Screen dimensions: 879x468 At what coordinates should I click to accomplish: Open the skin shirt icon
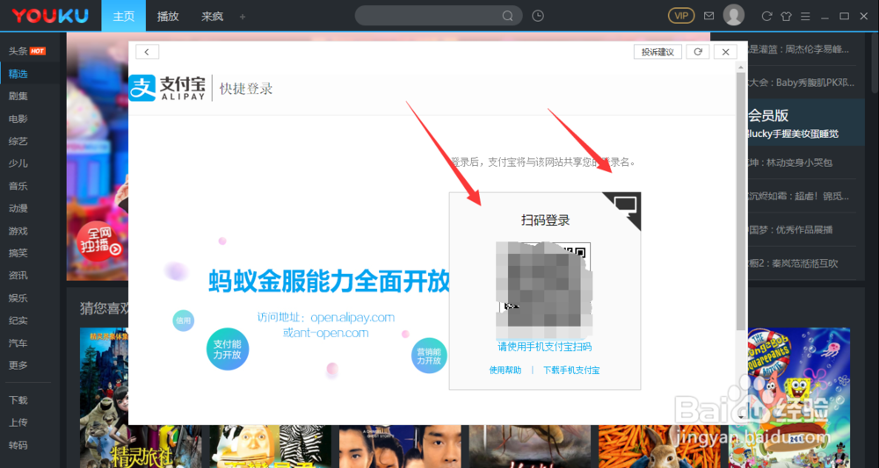click(x=786, y=16)
